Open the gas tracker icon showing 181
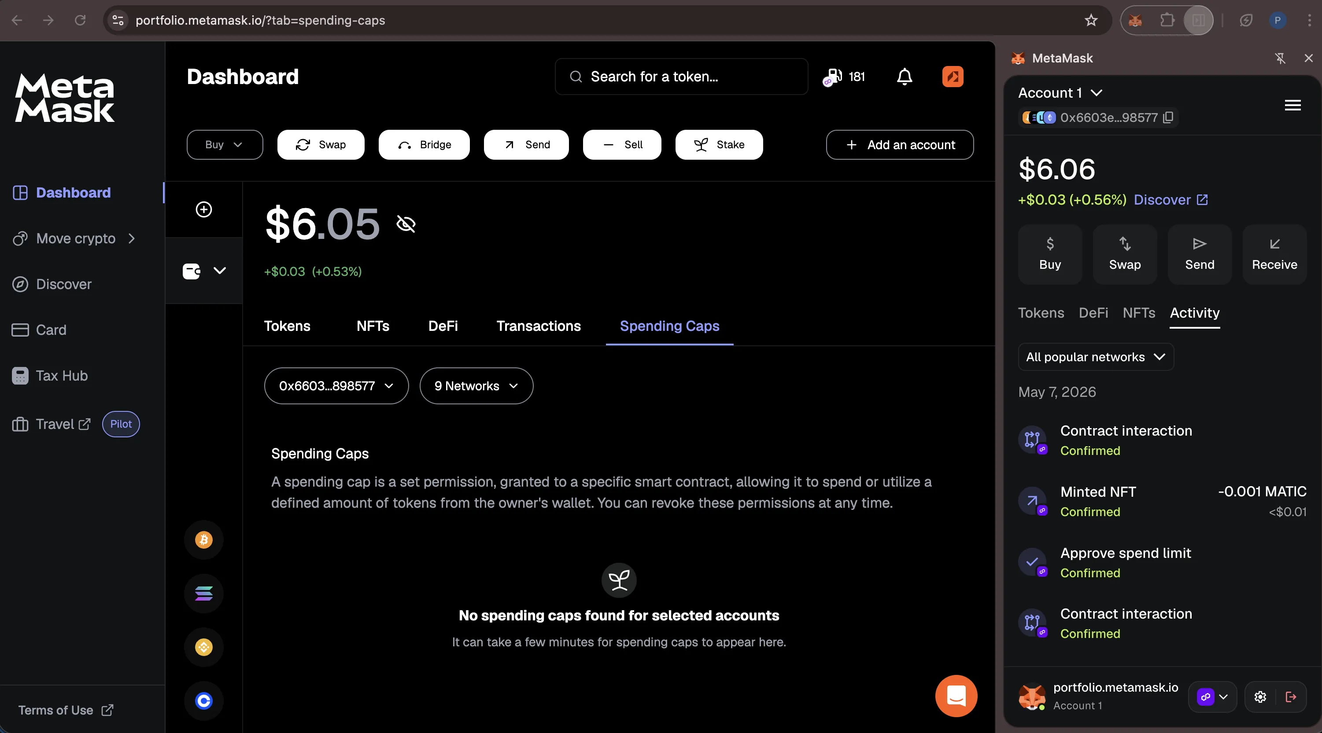1322x733 pixels. (844, 77)
